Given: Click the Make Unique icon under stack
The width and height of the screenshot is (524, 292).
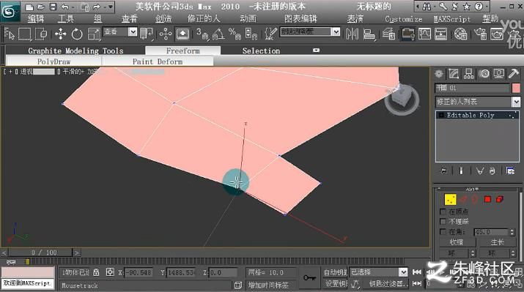Looking at the screenshot, I should [480, 171].
